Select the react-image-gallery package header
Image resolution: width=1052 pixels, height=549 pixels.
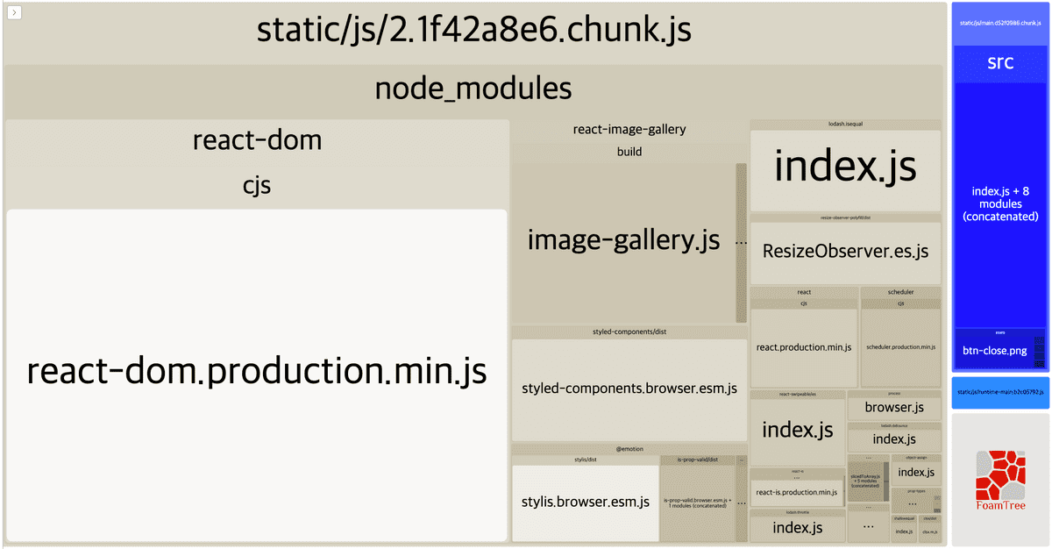629,130
